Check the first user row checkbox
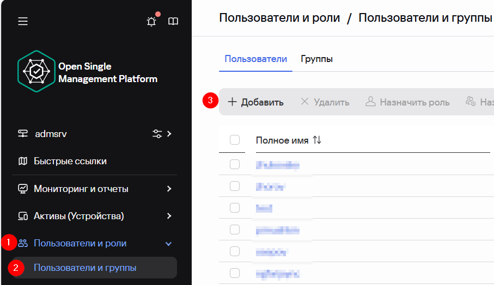The height and width of the screenshot is (285, 494). [x=235, y=164]
